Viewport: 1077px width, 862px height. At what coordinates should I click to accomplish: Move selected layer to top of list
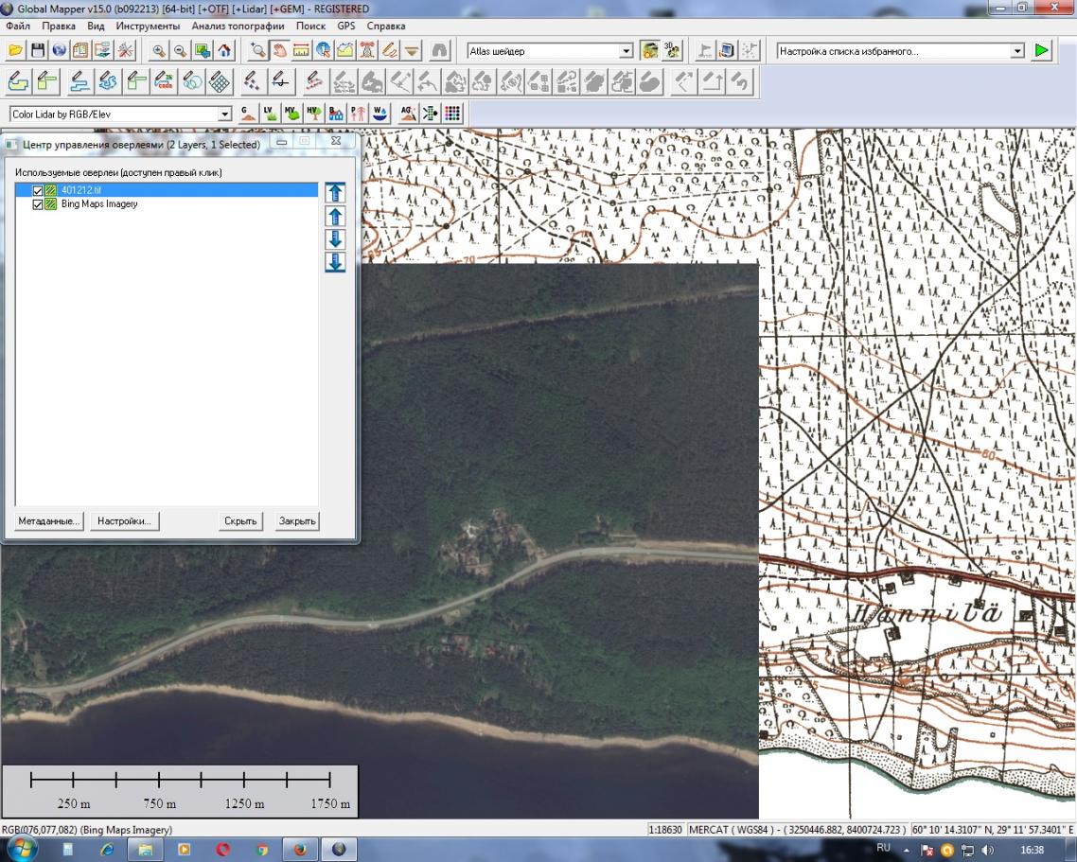click(x=334, y=193)
